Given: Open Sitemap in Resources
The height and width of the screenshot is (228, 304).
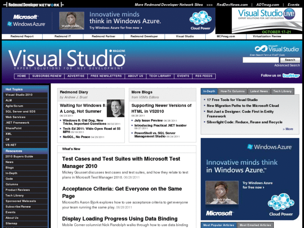Looking at the screenshot, I should (26, 223).
